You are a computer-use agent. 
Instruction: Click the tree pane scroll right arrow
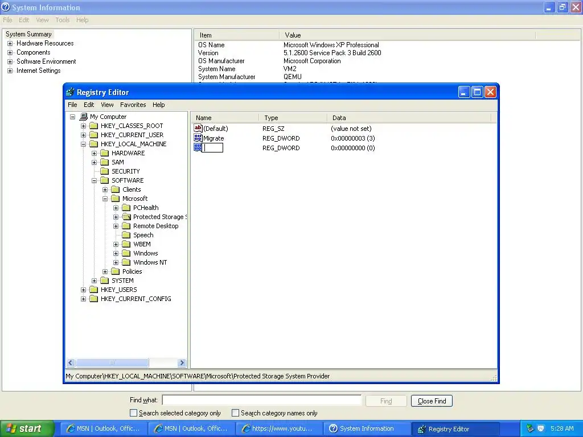coord(182,362)
